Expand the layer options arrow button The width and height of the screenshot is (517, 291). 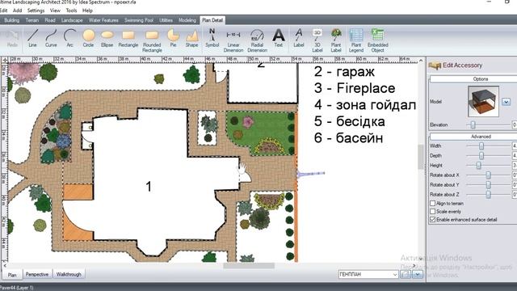pyautogui.click(x=418, y=274)
